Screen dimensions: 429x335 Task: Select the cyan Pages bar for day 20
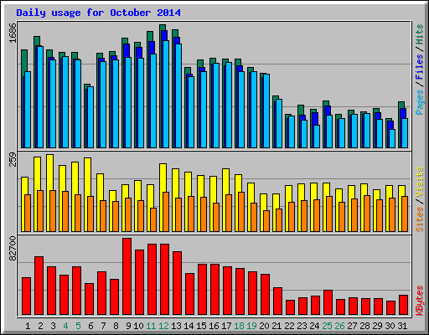266,111
